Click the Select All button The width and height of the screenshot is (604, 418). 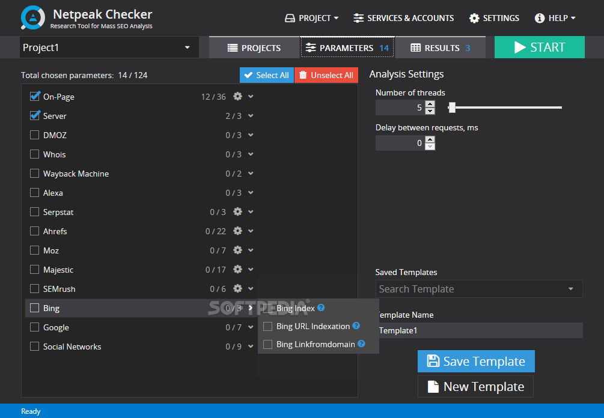pyautogui.click(x=267, y=75)
